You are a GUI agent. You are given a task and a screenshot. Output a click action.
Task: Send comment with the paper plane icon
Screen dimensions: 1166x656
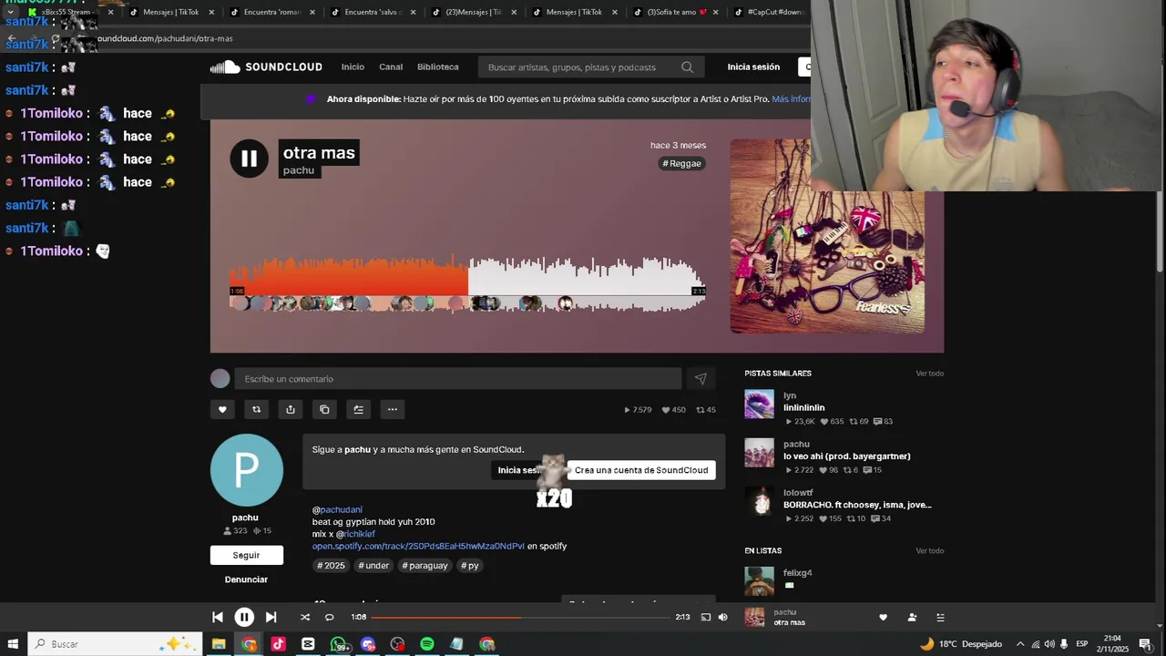click(x=701, y=379)
